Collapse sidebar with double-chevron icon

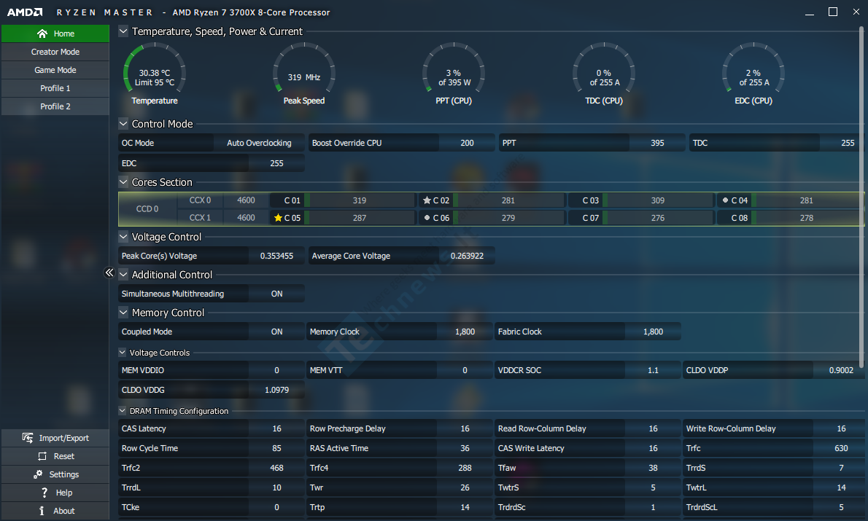[x=109, y=272]
